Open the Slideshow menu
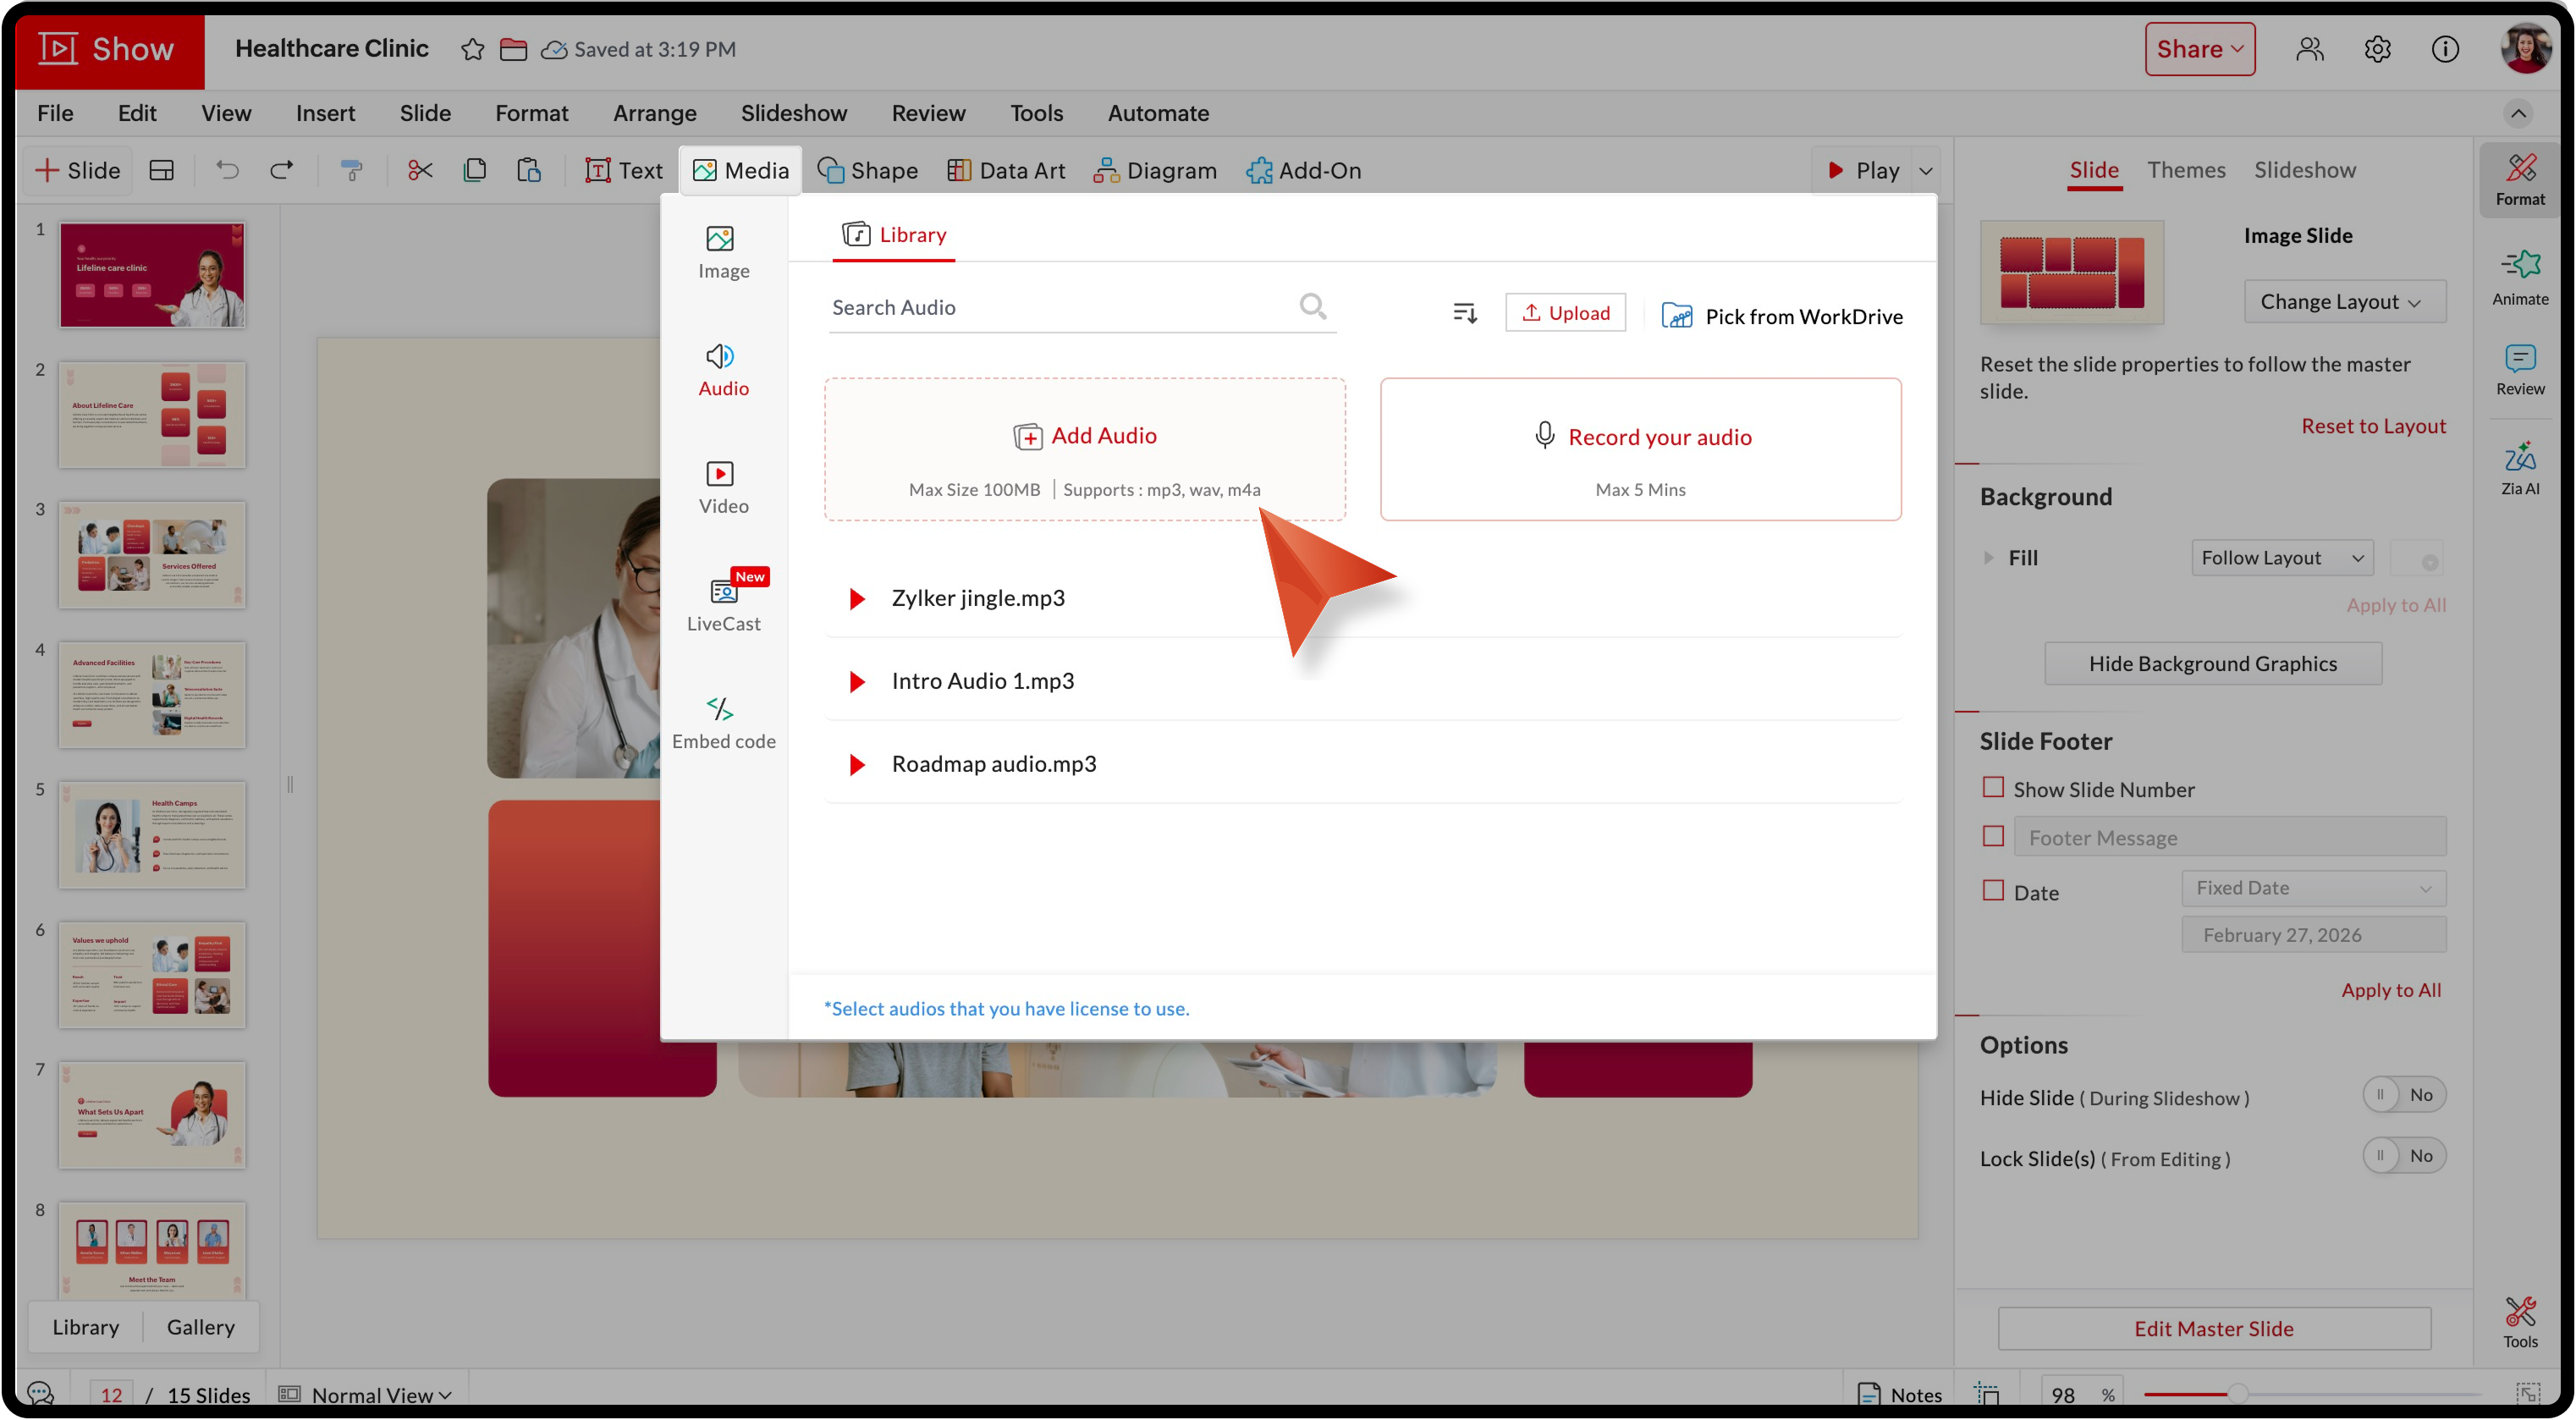The width and height of the screenshot is (2576, 1420). tap(793, 113)
